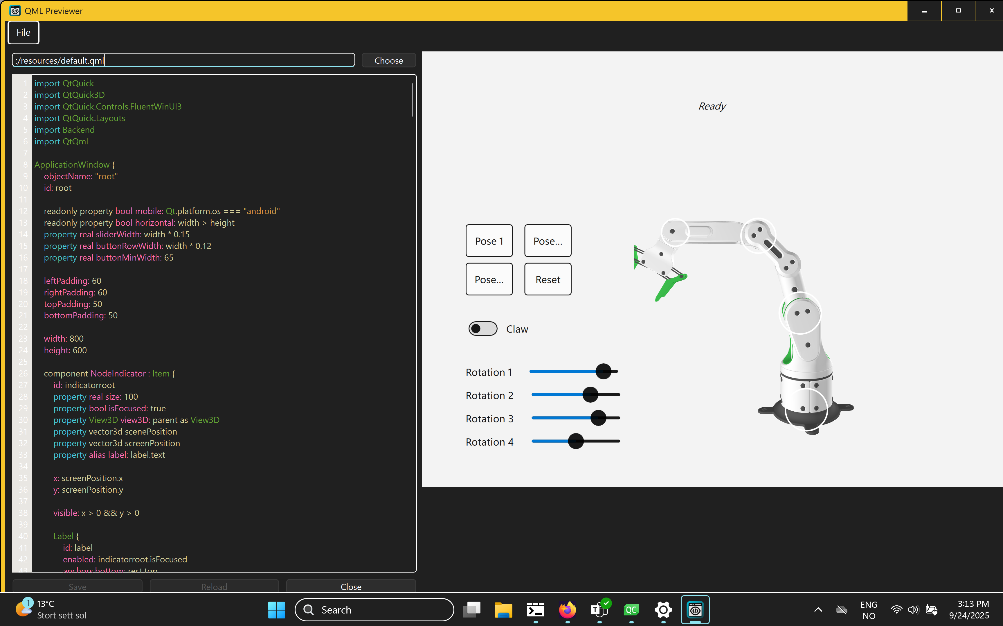Click the Rotation 4 slider handle
Image resolution: width=1003 pixels, height=626 pixels.
coord(576,441)
